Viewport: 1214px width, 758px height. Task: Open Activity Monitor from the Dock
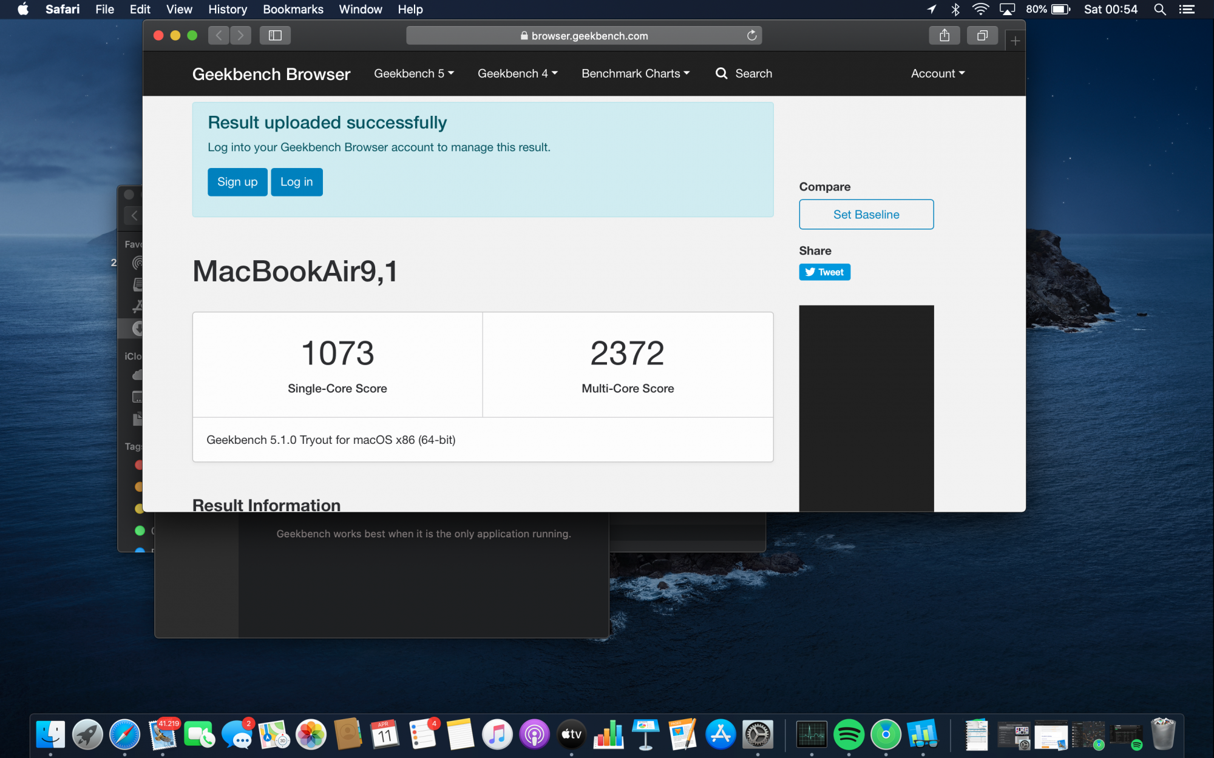coord(812,734)
